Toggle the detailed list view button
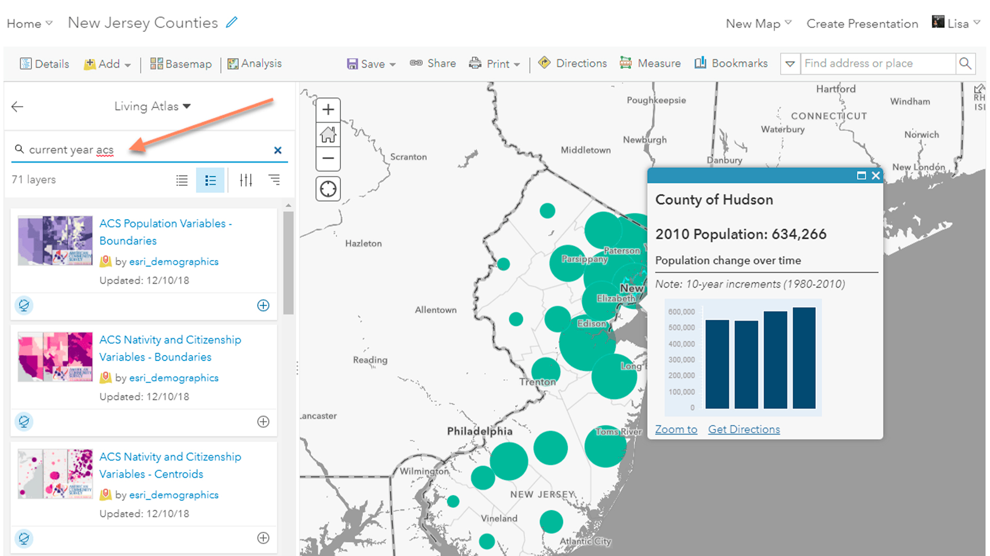 click(210, 180)
